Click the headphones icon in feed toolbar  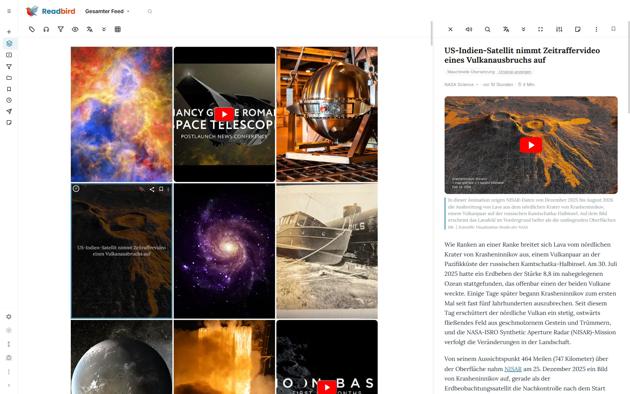(46, 29)
